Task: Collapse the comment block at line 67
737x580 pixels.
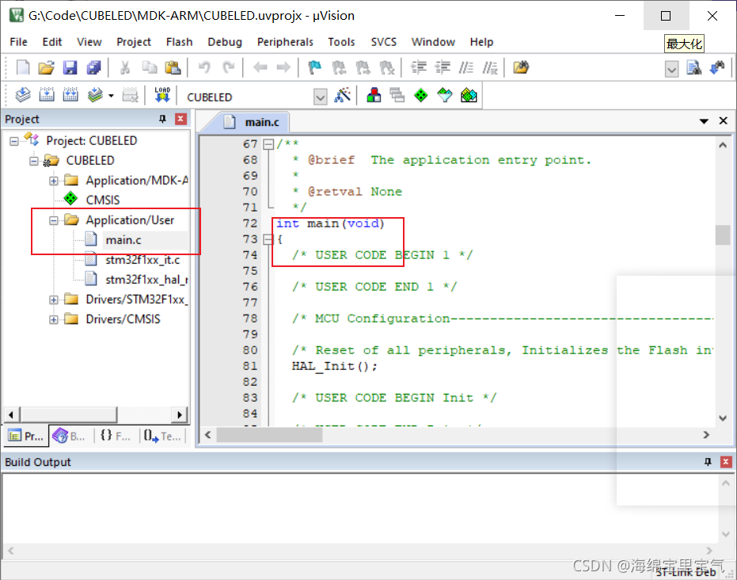Action: pyautogui.click(x=268, y=144)
